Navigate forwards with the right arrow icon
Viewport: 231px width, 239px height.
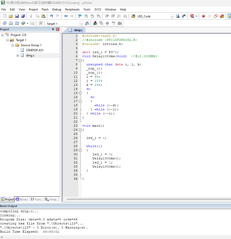pos(72,16)
